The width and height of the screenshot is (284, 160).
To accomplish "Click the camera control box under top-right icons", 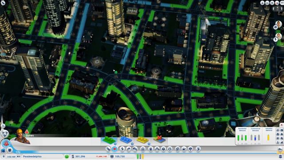I will 277,9.
